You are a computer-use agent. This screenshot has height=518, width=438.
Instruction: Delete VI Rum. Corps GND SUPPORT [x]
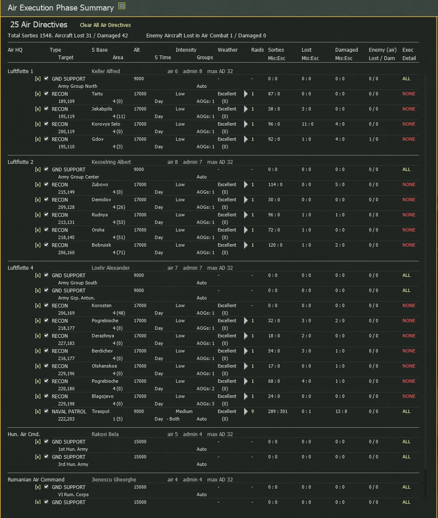(38, 487)
